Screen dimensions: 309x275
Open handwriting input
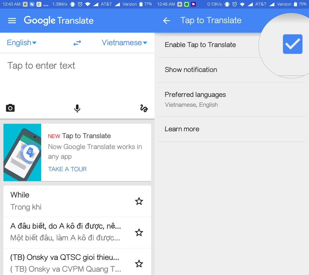(144, 108)
